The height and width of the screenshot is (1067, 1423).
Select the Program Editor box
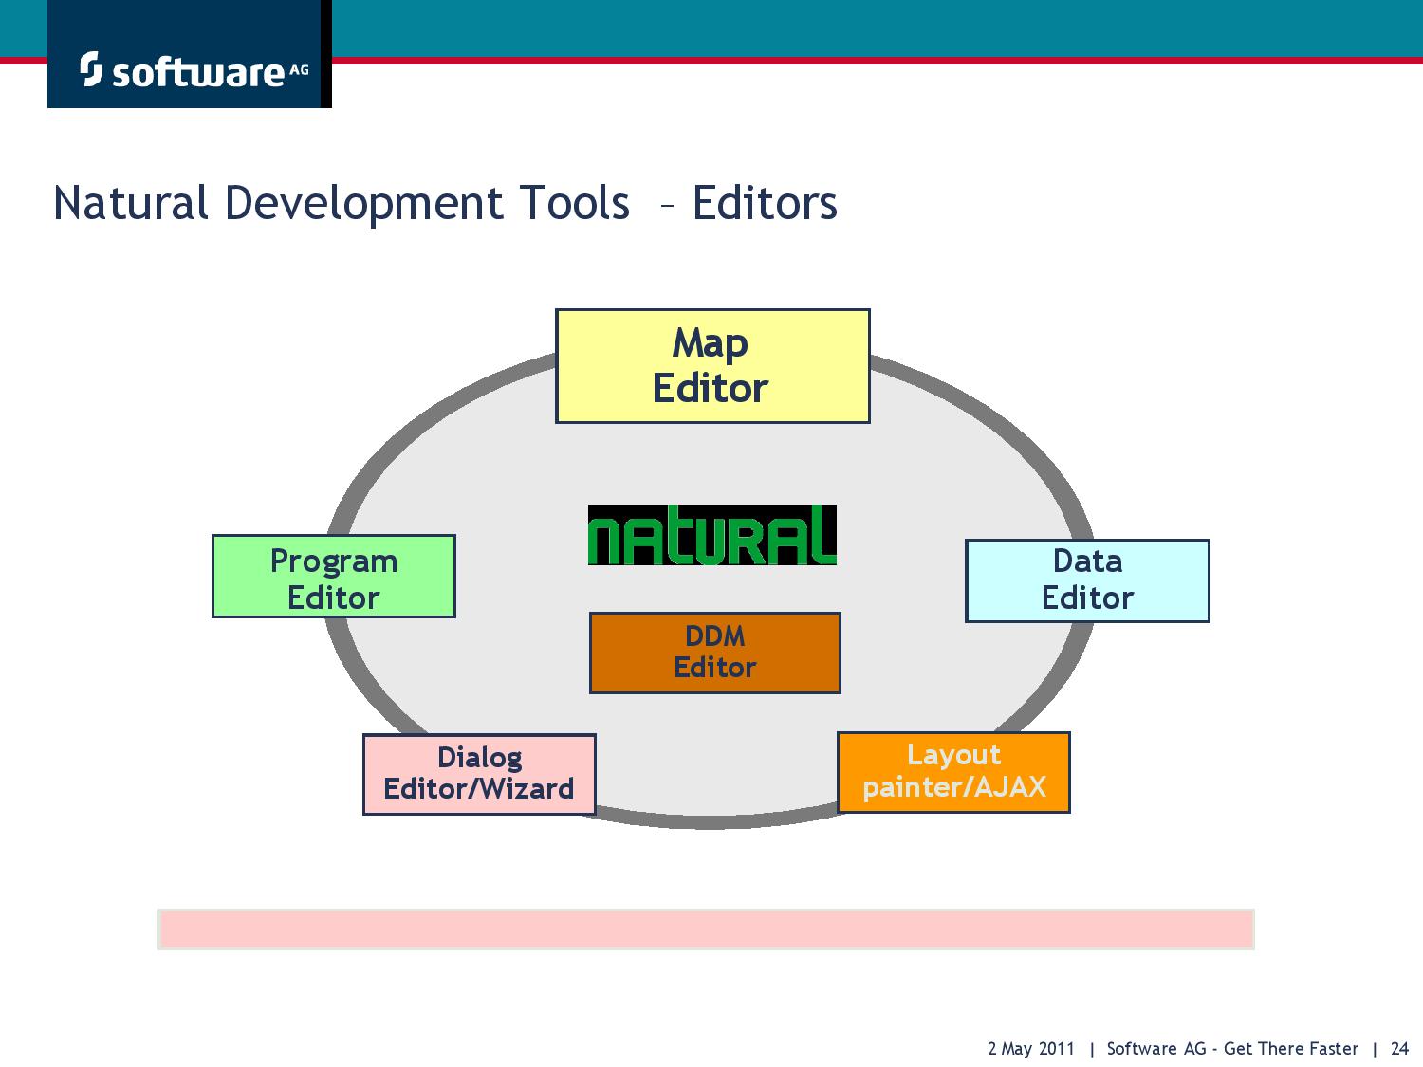pos(334,577)
